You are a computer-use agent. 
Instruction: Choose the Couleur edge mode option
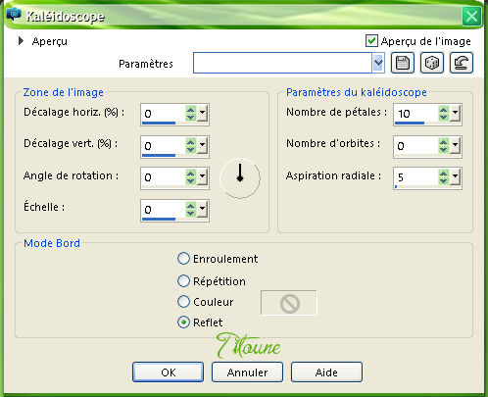pyautogui.click(x=183, y=302)
